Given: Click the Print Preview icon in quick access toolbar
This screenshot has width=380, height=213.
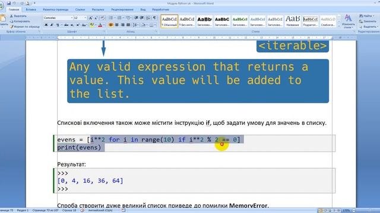Looking at the screenshot, I should (27, 3).
